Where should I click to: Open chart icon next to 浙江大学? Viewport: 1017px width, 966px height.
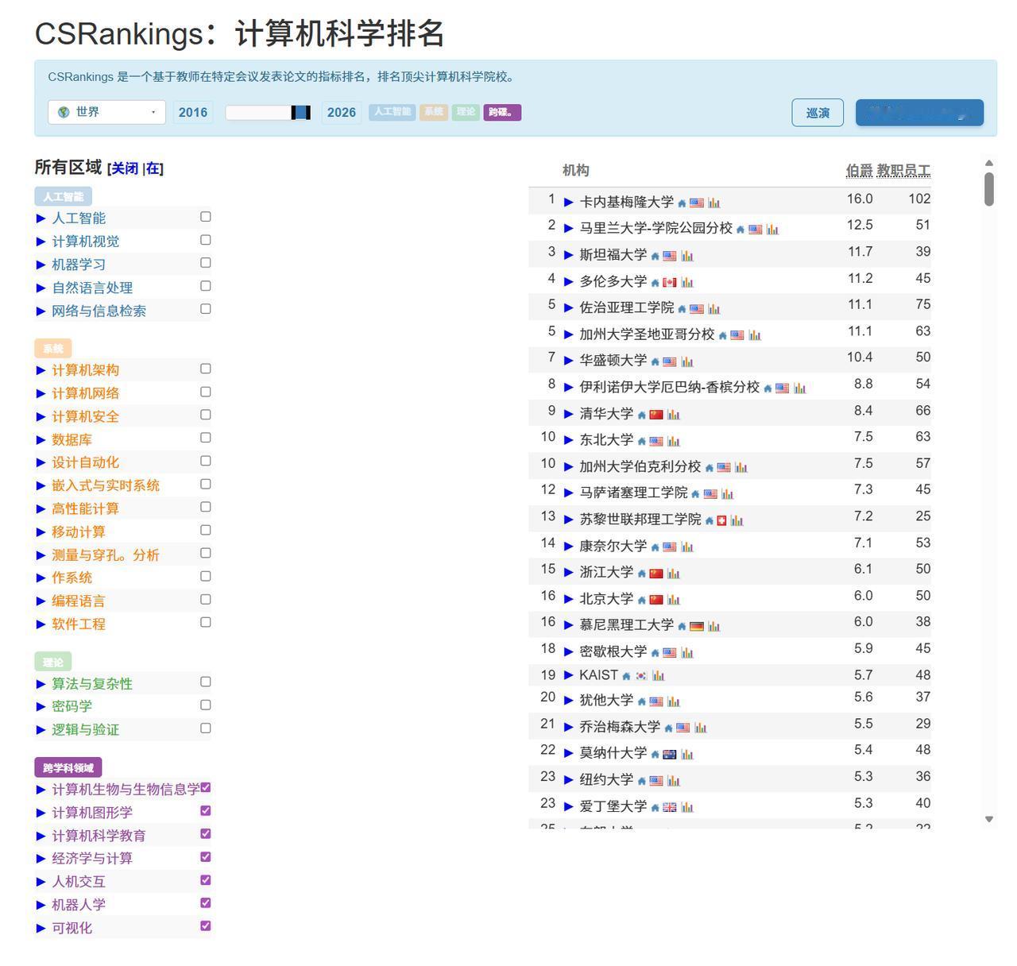point(674,574)
